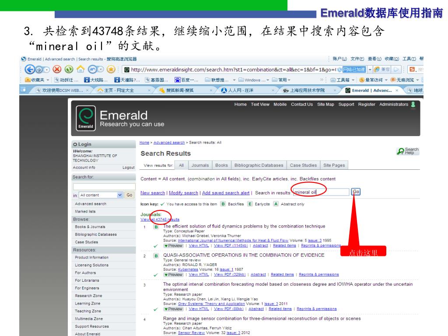Click B icon beside result 1
Viewport: 448px width, 336px height.
pyautogui.click(x=156, y=227)
